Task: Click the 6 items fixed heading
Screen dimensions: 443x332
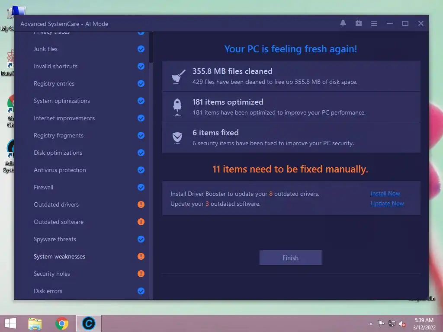Action: click(215, 133)
